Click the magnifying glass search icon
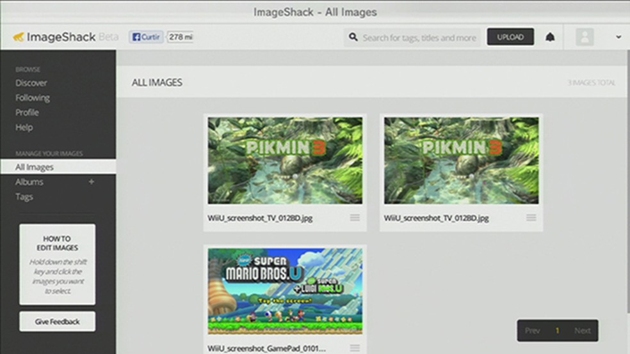The width and height of the screenshot is (630, 354). [x=353, y=37]
